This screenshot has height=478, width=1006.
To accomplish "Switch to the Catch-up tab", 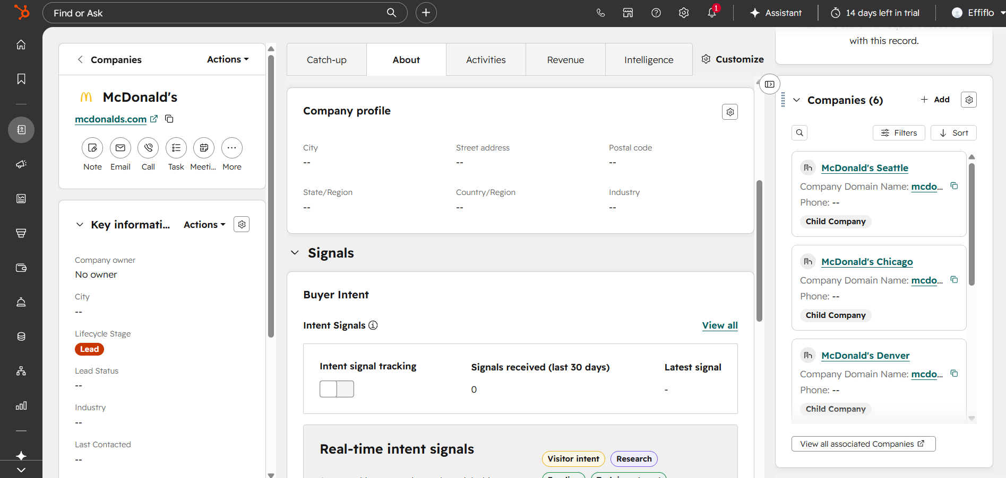I will (x=326, y=60).
